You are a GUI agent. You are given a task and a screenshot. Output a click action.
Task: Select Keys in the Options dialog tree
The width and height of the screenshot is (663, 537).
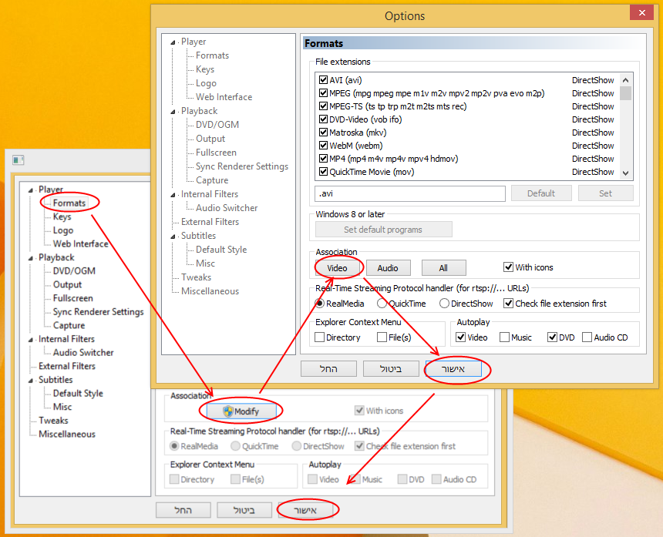click(x=205, y=69)
